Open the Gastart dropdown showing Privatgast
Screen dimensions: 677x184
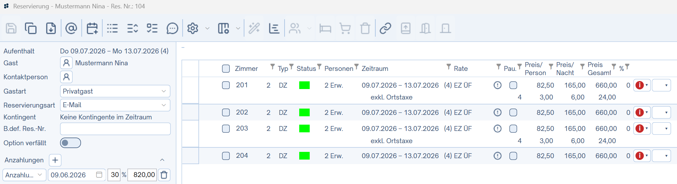point(115,91)
